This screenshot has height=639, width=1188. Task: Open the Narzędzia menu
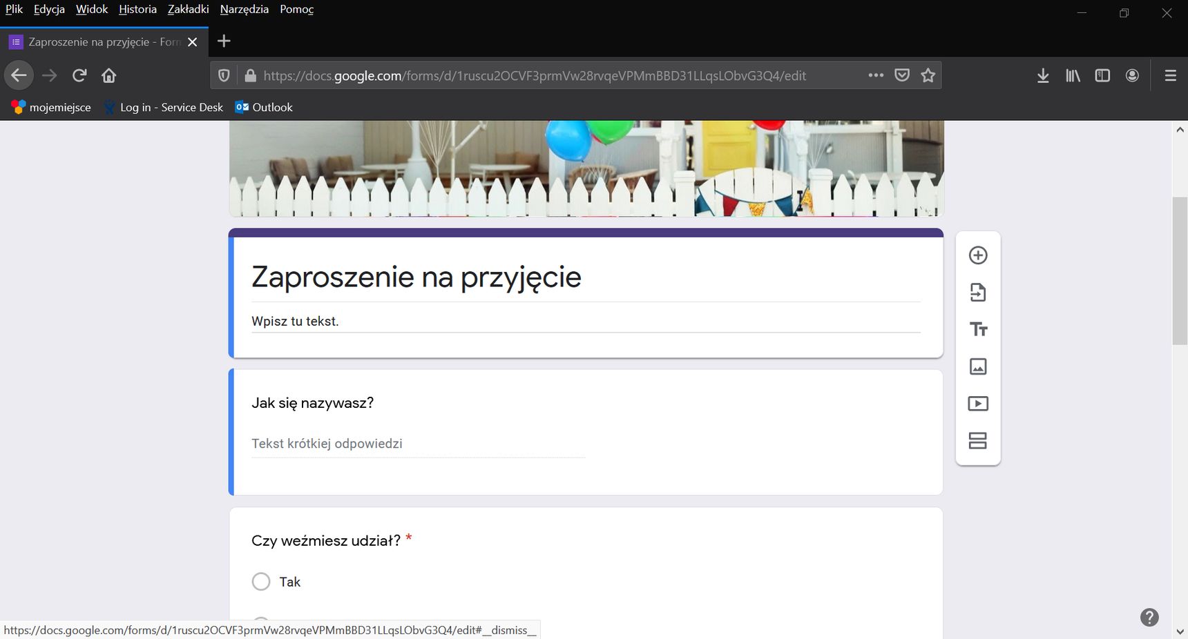[x=244, y=9]
